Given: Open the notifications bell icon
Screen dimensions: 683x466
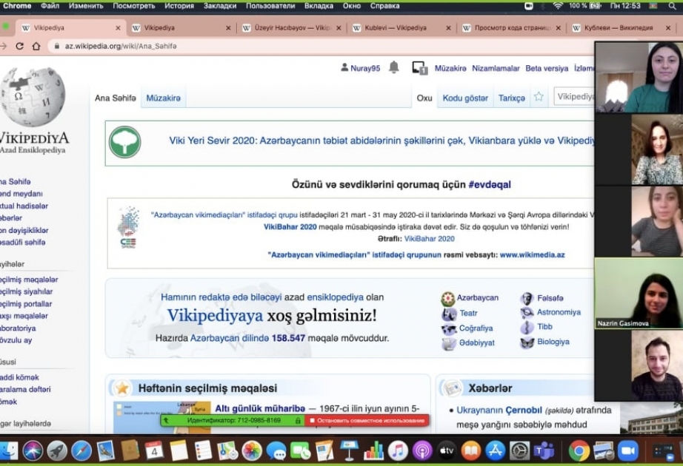Looking at the screenshot, I should (394, 67).
